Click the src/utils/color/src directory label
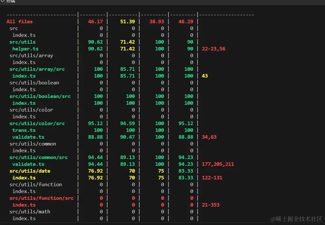This screenshot has height=225, width=325. pos(37,123)
